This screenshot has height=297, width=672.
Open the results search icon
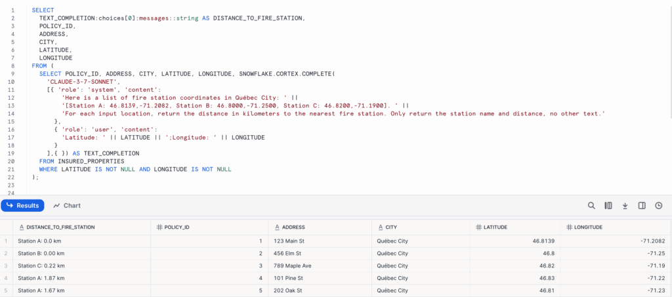click(x=591, y=206)
